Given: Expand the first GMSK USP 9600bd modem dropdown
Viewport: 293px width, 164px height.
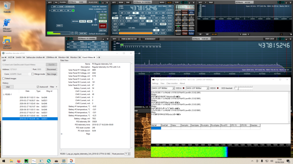Looking at the screenshot, I should (x=163, y=88).
